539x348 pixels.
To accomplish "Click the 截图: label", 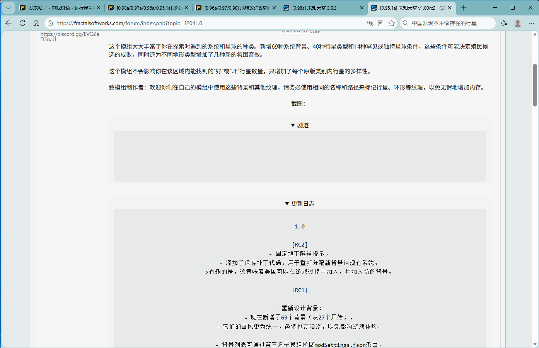I will [x=298, y=103].
